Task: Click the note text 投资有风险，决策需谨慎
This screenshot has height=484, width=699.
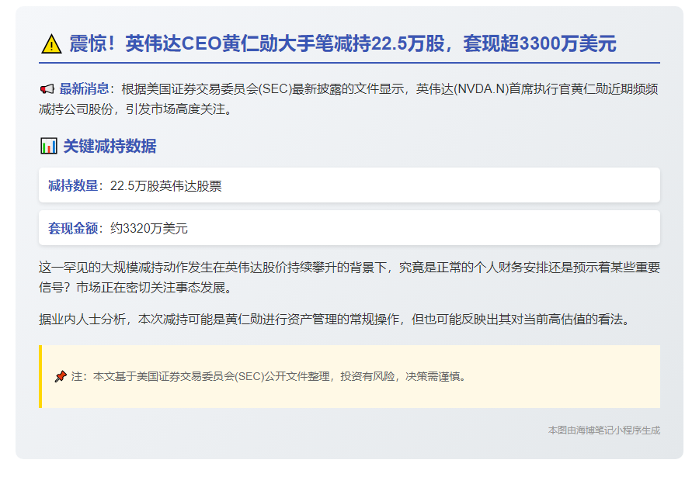Action: click(402, 377)
